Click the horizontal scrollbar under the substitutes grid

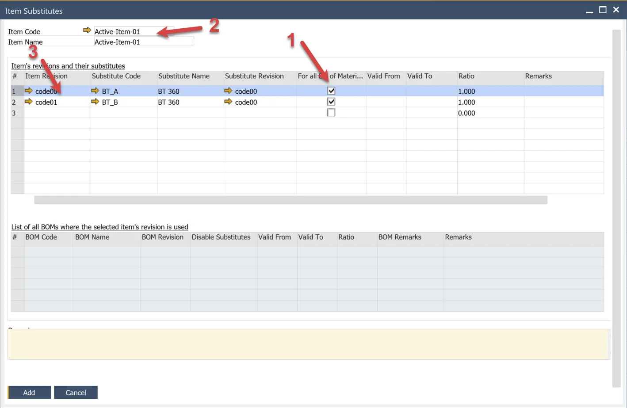pyautogui.click(x=291, y=200)
